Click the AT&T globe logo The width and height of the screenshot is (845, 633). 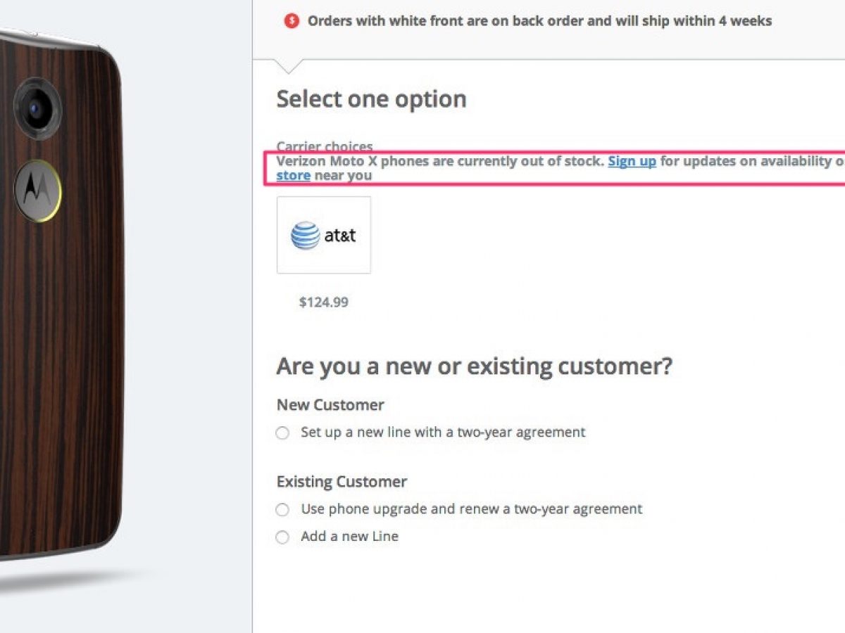(306, 236)
